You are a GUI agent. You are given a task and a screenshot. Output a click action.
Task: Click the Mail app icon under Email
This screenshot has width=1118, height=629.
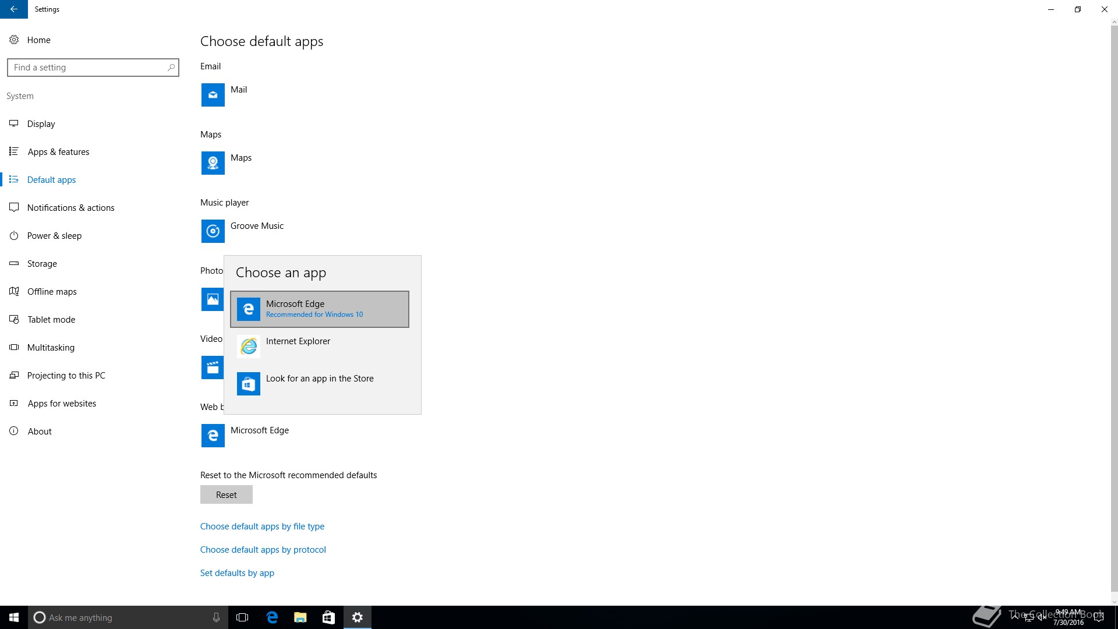click(213, 95)
